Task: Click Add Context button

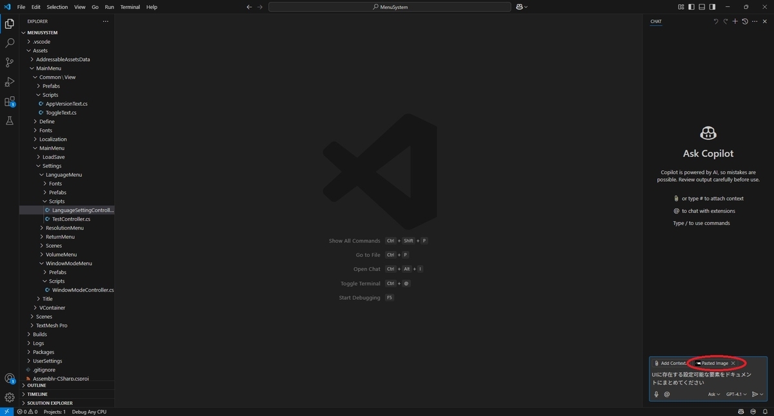Action: coord(670,363)
